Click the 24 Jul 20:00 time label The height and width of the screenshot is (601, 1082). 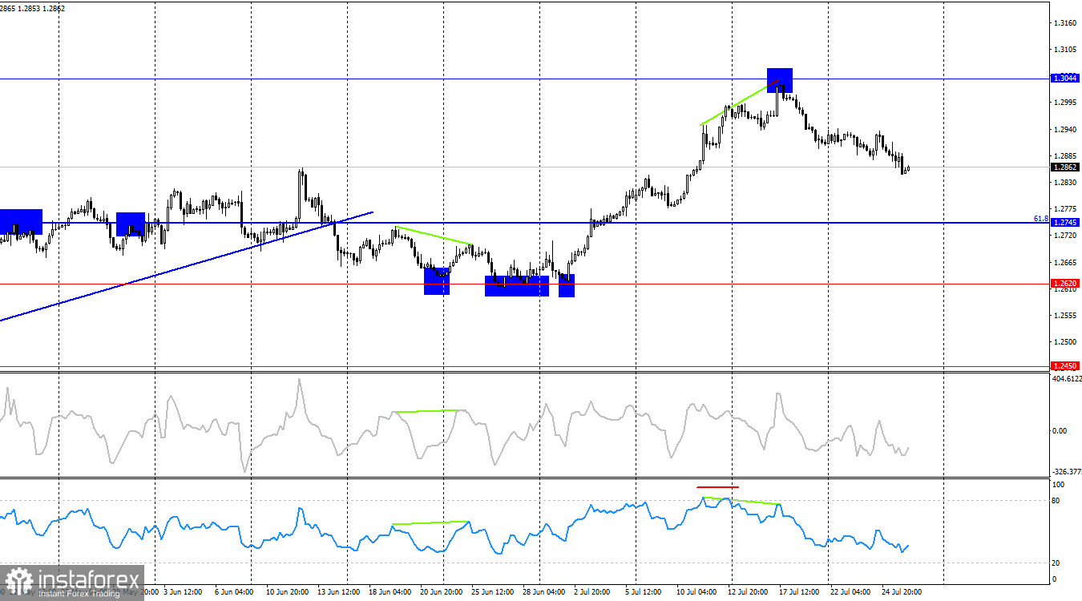pyautogui.click(x=901, y=592)
